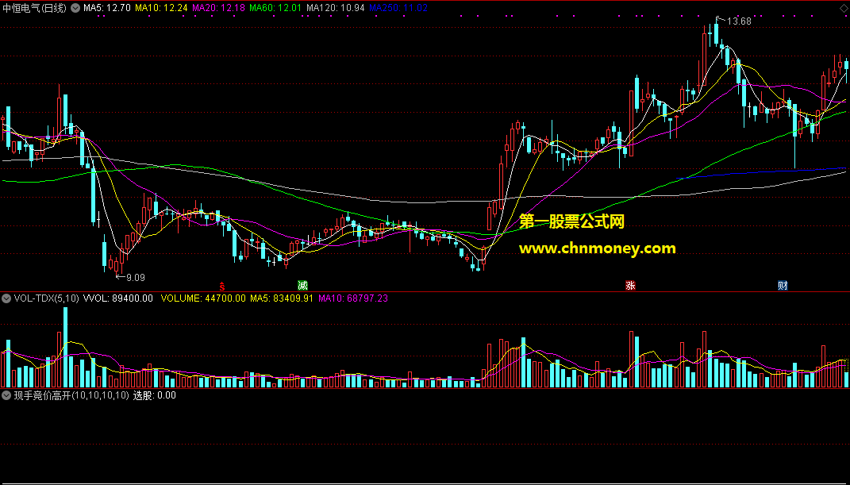
Task: Open the blue 财 financial marker
Action: click(783, 286)
